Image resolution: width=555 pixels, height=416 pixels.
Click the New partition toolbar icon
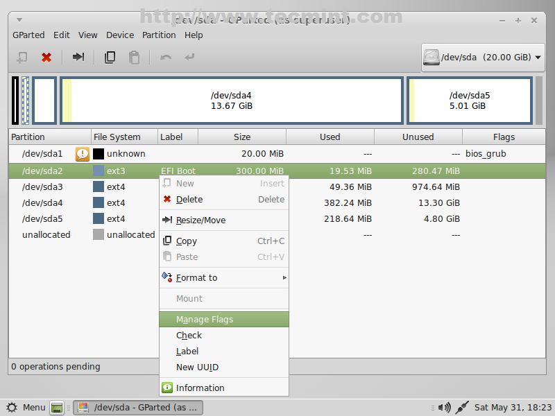pos(22,58)
